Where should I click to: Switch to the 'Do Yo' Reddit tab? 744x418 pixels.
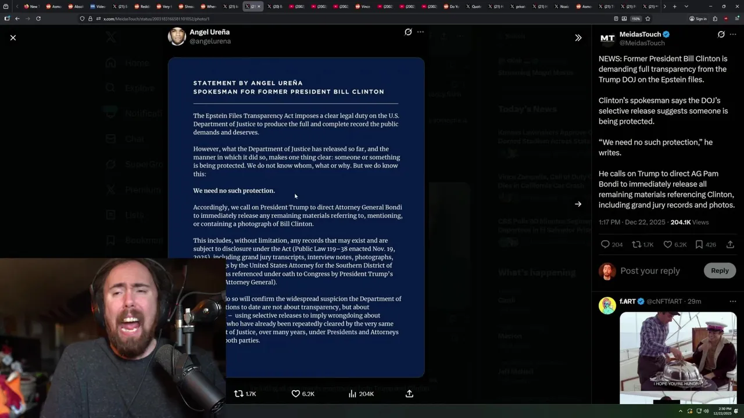tap(451, 6)
